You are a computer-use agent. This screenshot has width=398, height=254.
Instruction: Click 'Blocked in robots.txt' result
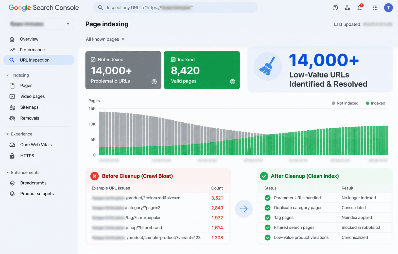[x=361, y=227]
